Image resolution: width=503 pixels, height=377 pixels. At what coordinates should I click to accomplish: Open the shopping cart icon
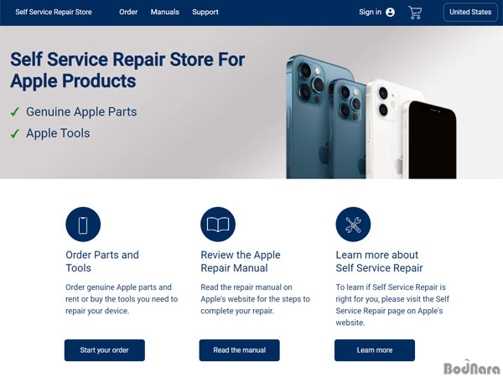415,13
